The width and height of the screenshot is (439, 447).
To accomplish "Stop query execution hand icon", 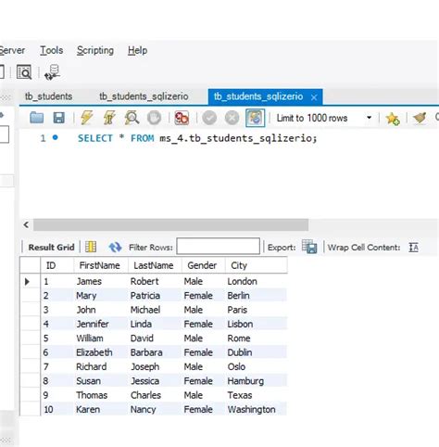I will [x=154, y=118].
